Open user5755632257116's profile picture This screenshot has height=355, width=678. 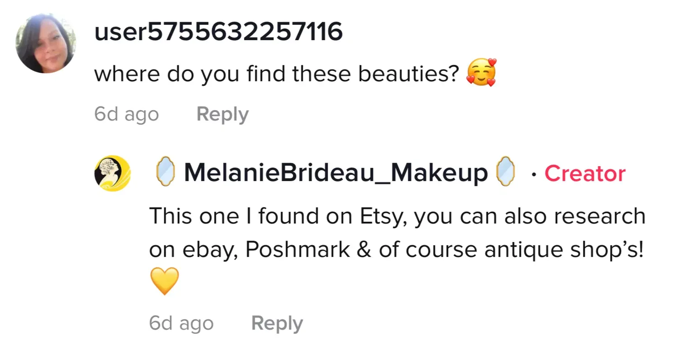[x=46, y=43]
